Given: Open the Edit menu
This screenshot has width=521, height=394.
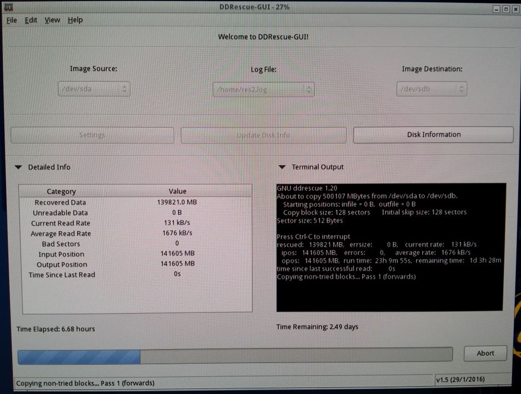Looking at the screenshot, I should coord(31,21).
